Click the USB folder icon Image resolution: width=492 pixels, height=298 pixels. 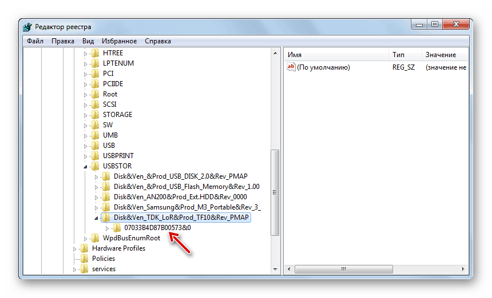96,146
